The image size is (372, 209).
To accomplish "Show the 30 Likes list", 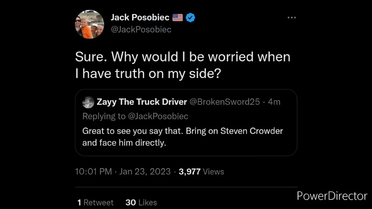I will (x=141, y=202).
